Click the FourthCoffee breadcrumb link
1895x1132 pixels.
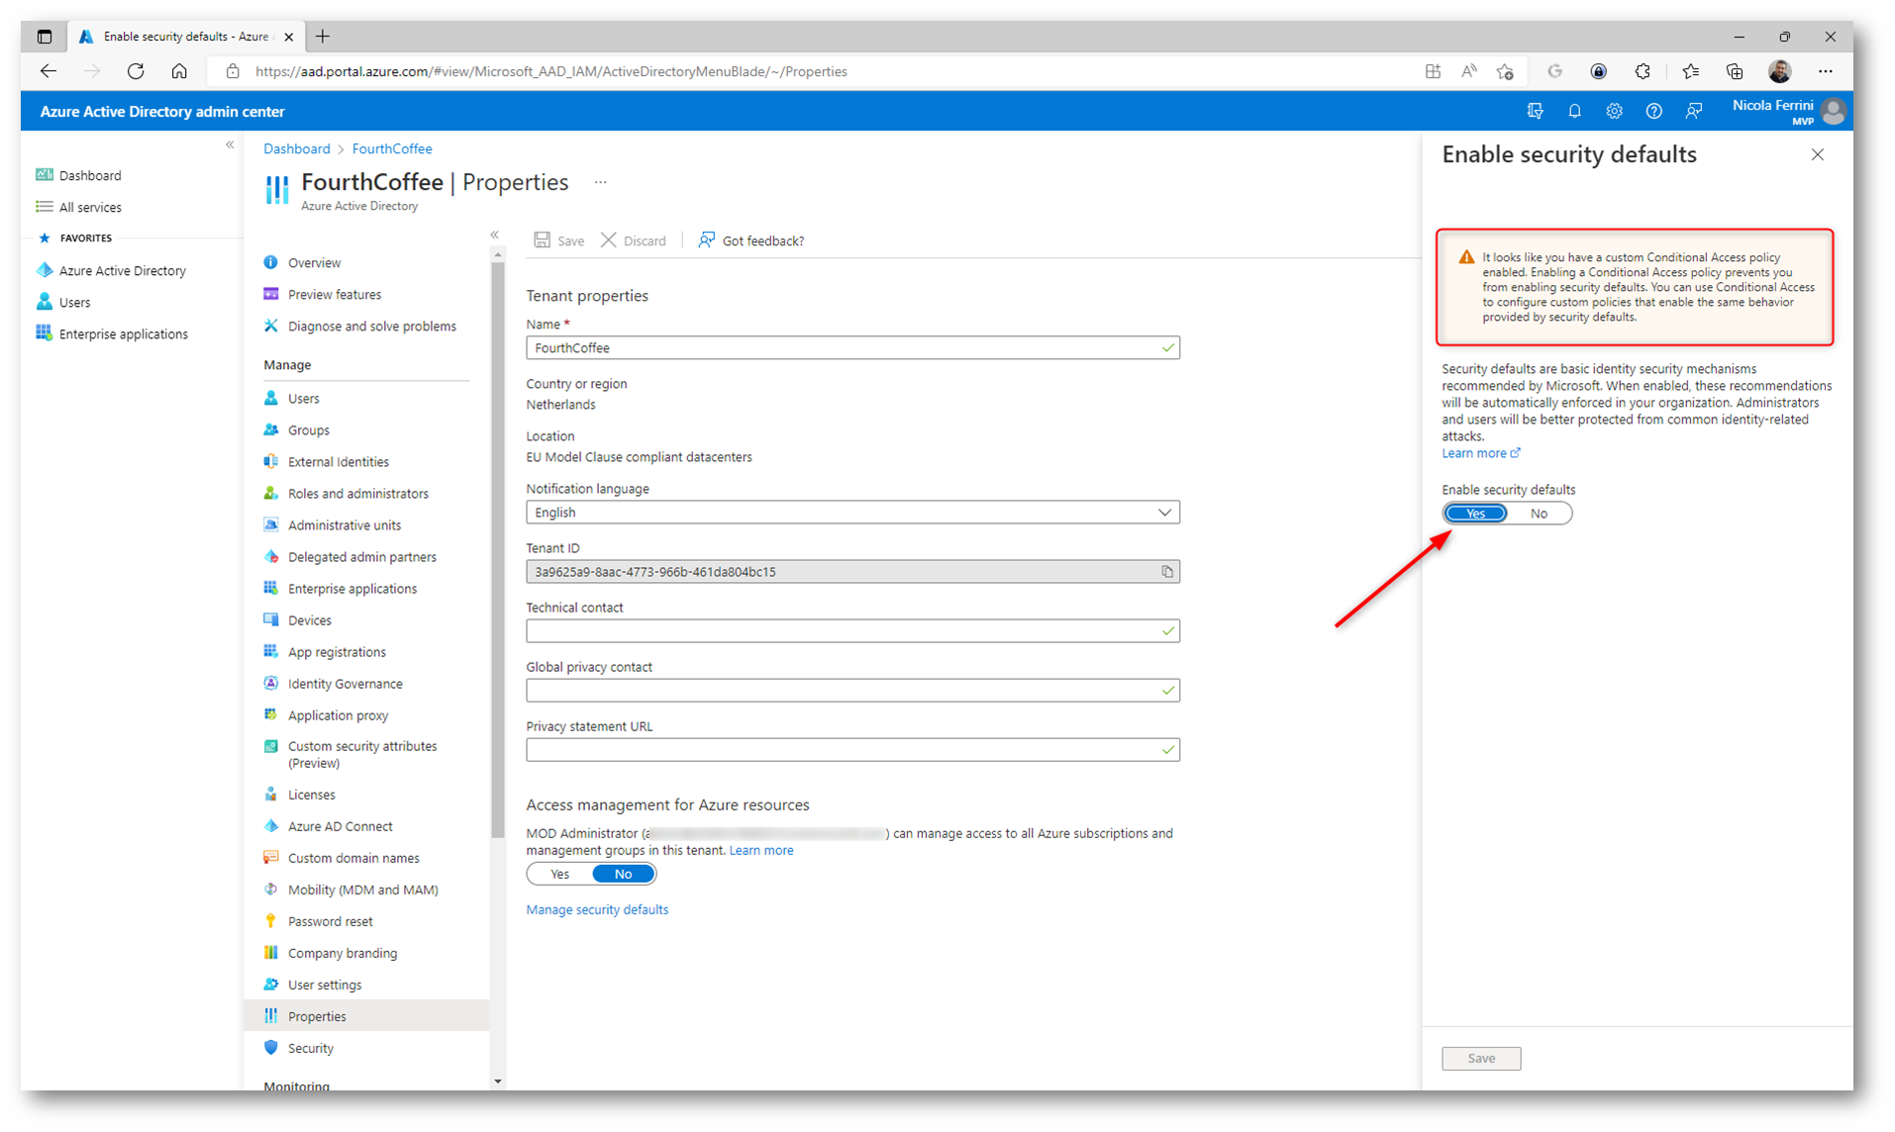(x=391, y=148)
